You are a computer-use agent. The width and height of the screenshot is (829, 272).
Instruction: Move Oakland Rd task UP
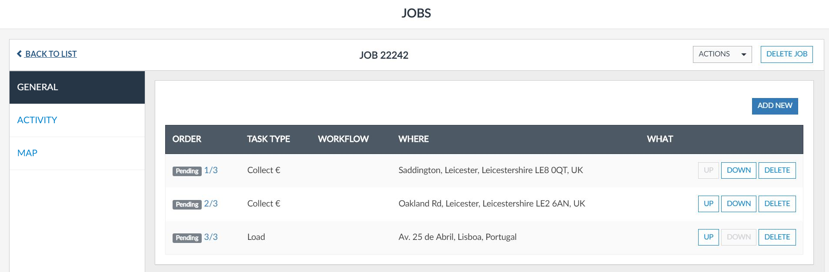[x=708, y=204]
